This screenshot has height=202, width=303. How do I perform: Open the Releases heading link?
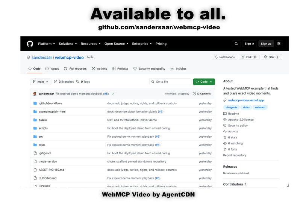click(x=230, y=167)
